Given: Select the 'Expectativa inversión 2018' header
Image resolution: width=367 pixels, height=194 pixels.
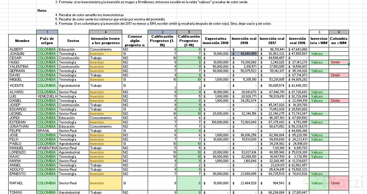Looking at the screenshot, I should pyautogui.click(x=215, y=41).
